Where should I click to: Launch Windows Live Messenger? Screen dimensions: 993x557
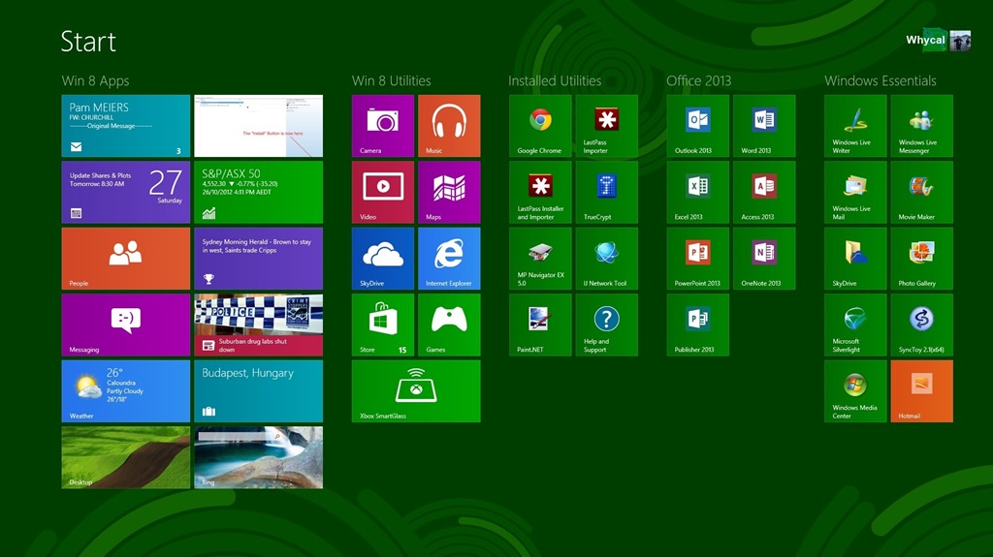pyautogui.click(x=922, y=126)
